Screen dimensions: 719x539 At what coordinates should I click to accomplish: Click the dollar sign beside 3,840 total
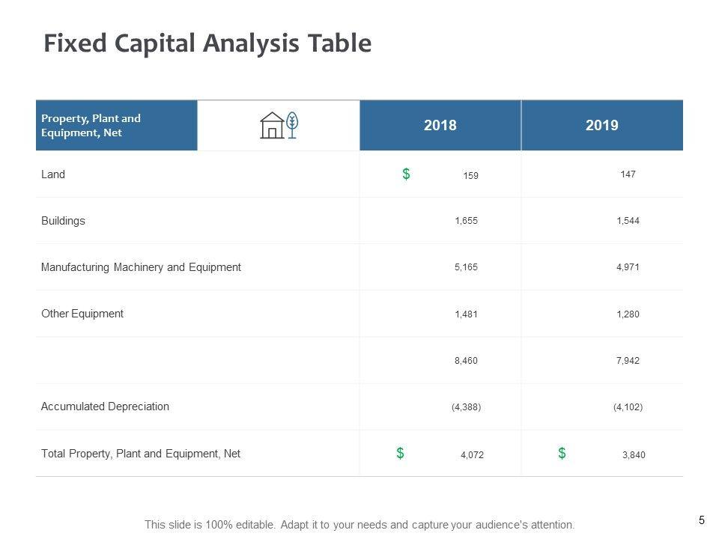point(562,453)
